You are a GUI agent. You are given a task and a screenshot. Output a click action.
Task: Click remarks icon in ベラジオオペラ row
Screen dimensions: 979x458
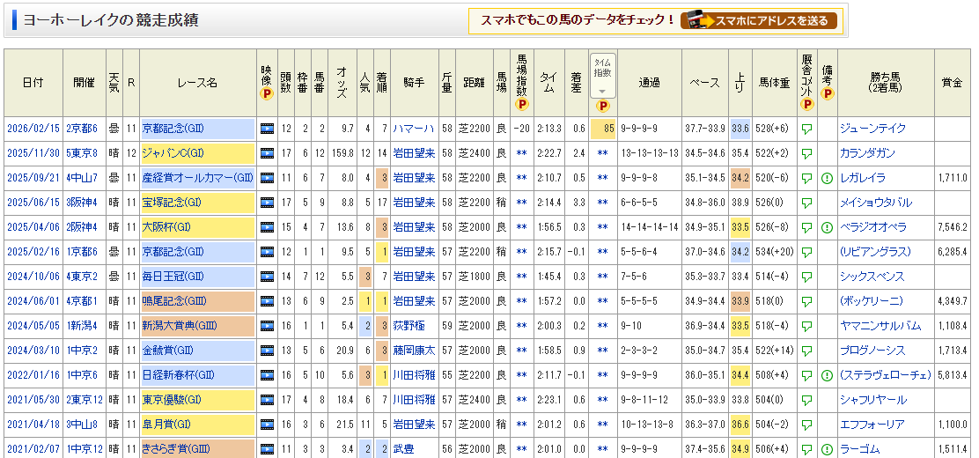coord(827,227)
